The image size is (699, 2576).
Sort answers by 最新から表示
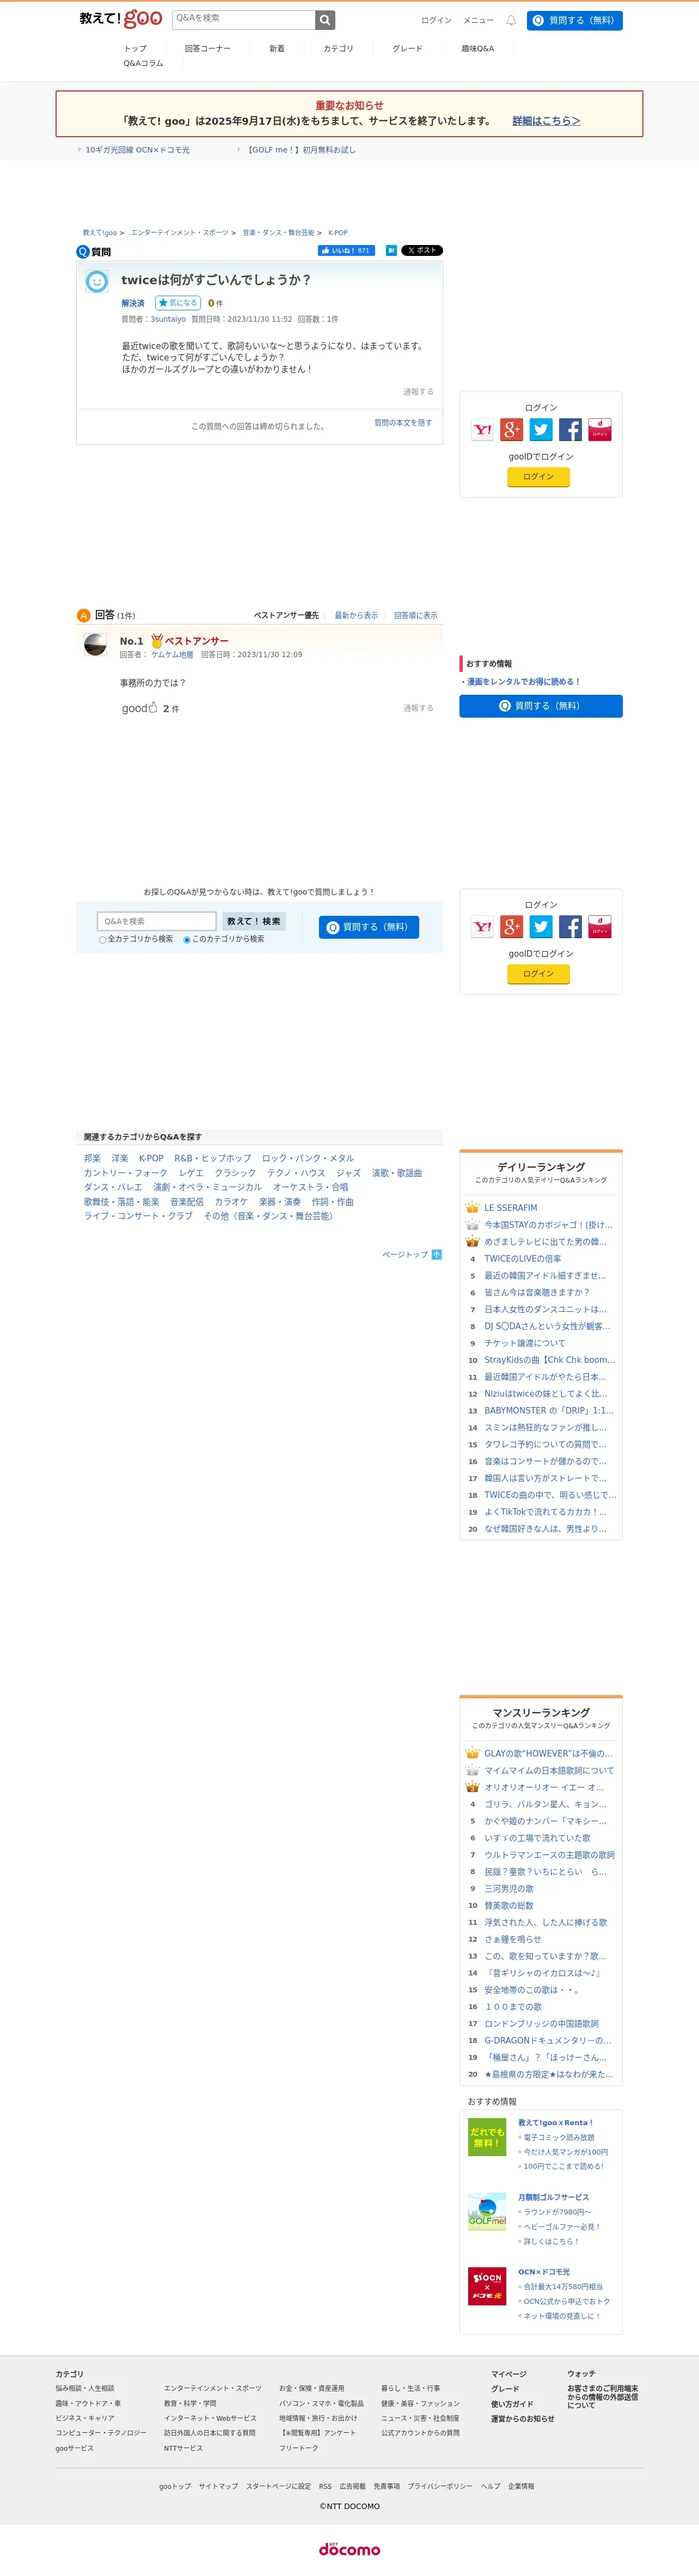(x=356, y=616)
